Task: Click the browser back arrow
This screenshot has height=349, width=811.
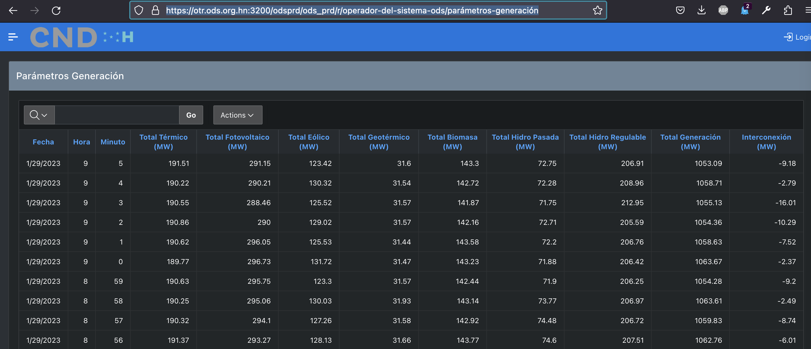Action: [x=13, y=10]
